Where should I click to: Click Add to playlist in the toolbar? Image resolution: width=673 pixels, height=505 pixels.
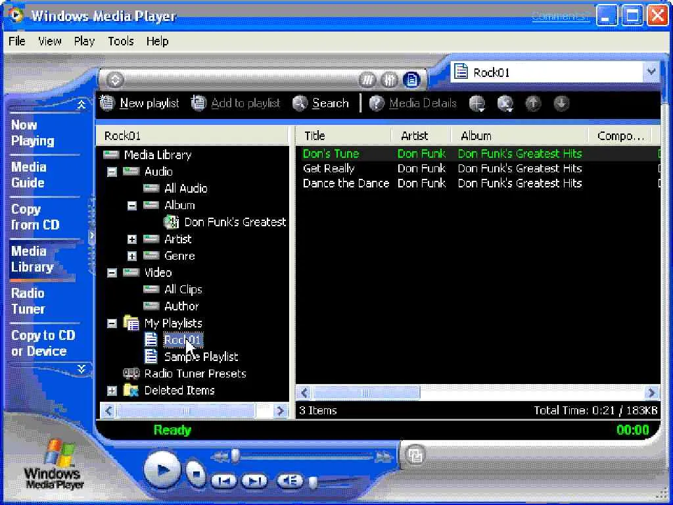[236, 103]
